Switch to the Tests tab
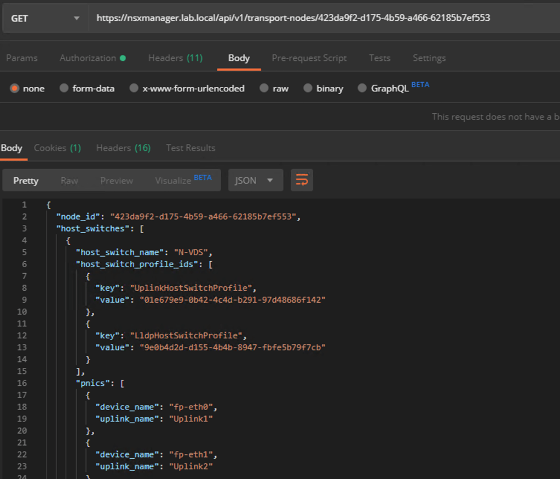Image resolution: width=560 pixels, height=479 pixels. click(379, 58)
